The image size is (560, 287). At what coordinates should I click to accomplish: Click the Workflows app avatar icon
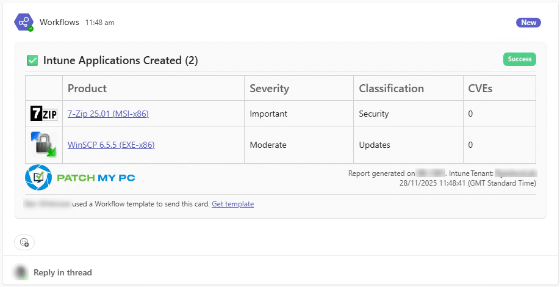tap(24, 23)
